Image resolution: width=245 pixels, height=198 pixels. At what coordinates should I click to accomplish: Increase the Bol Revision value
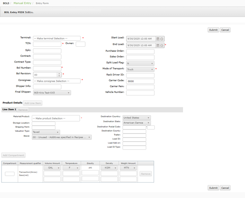tap(59, 73)
